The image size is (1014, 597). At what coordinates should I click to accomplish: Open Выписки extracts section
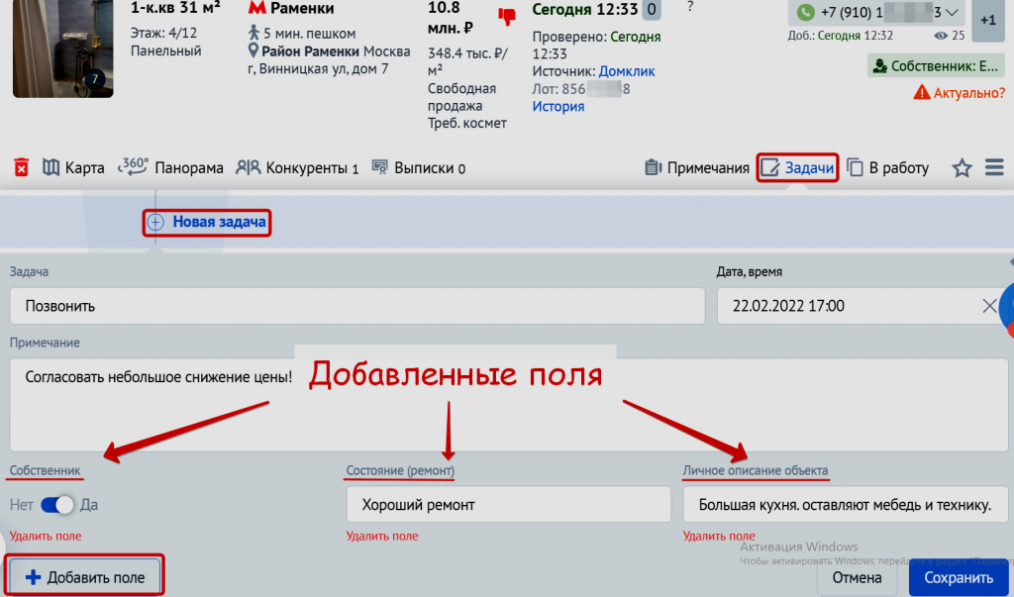click(x=418, y=168)
